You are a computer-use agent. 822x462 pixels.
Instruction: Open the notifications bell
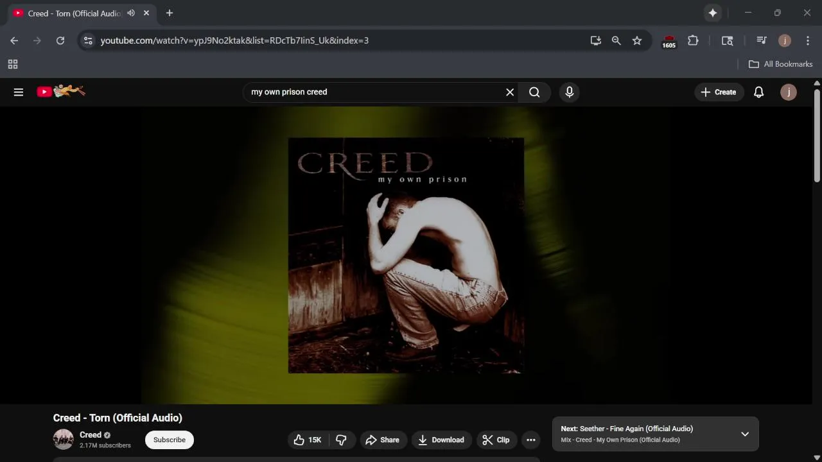pos(758,92)
